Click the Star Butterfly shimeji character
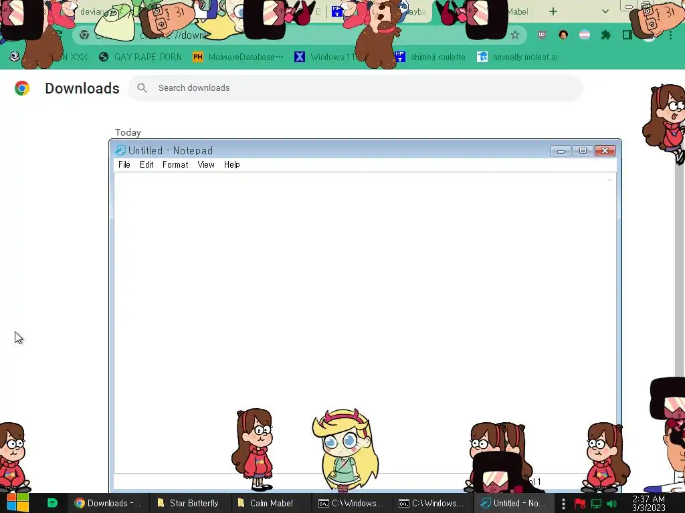 (346, 450)
